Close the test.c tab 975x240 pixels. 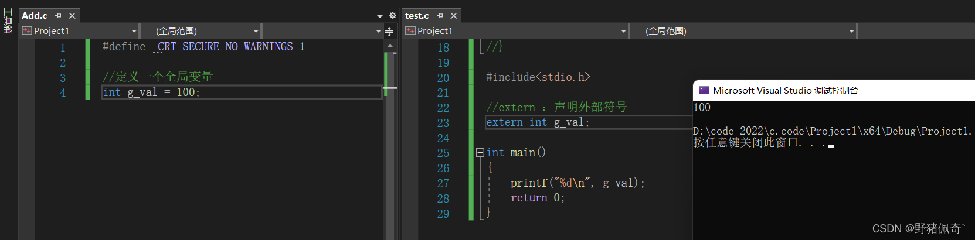coord(454,16)
